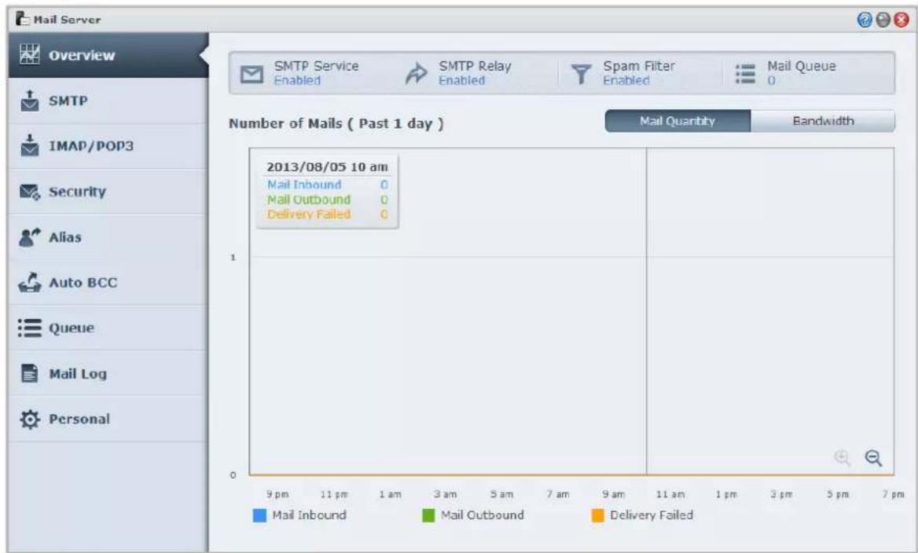Minimize window with the grey round button

pos(883,20)
